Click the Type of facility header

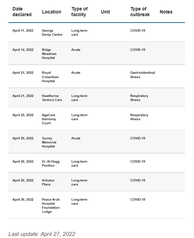pyautogui.click(x=79, y=12)
